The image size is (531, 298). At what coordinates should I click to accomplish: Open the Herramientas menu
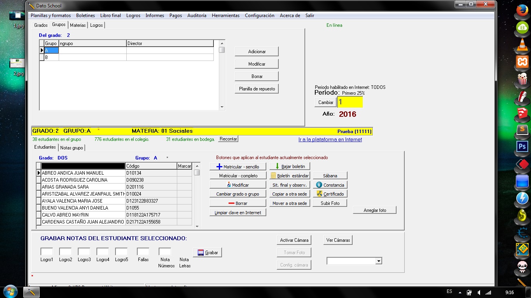(225, 16)
